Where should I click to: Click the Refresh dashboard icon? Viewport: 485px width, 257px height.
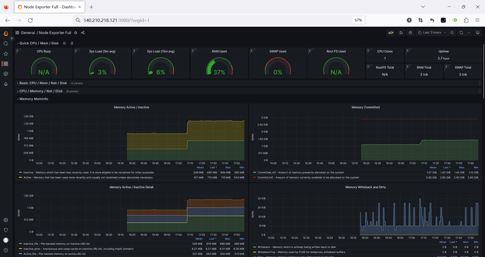[x=461, y=33]
